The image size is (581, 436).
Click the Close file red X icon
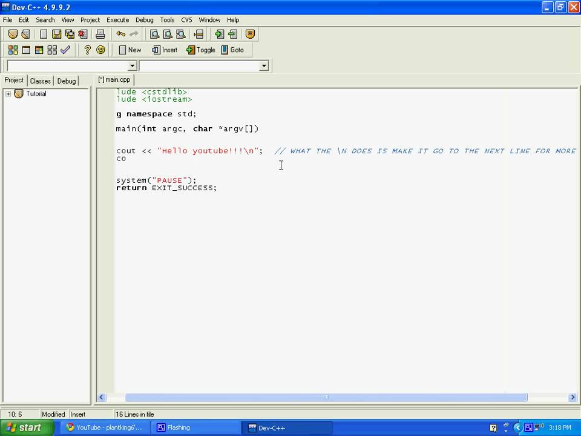[83, 34]
